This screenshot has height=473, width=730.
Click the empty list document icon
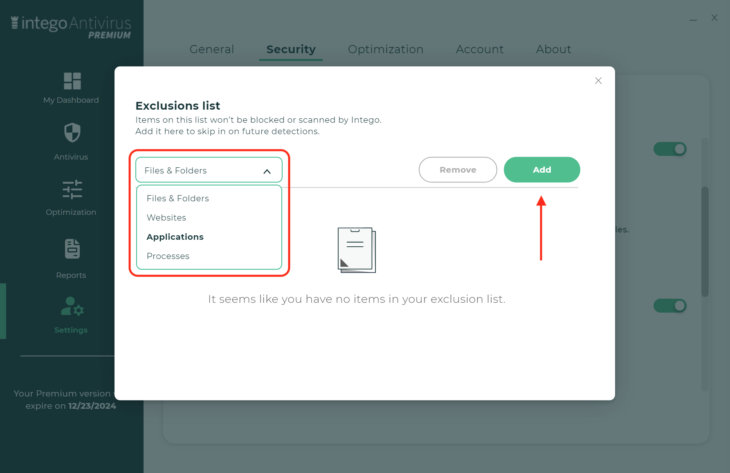pyautogui.click(x=357, y=250)
